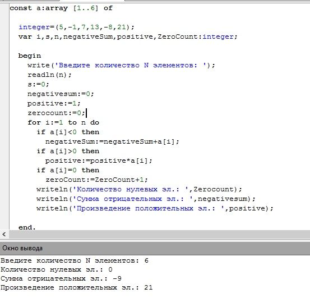Click the 'if a[i]=0 then' line

[68, 170]
